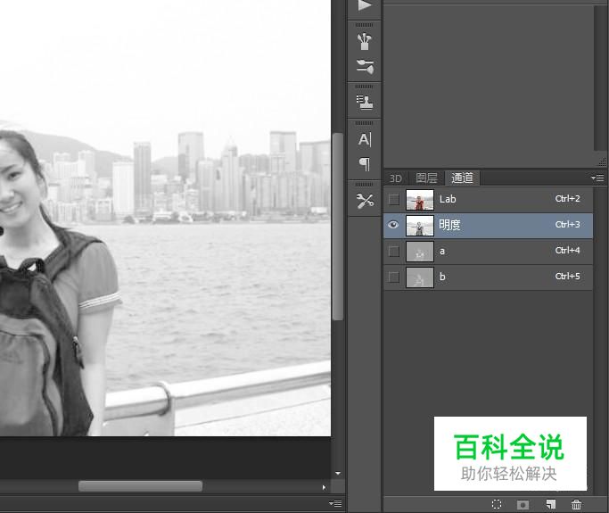Show the a channel visibility box
The image size is (609, 513).
(x=394, y=251)
